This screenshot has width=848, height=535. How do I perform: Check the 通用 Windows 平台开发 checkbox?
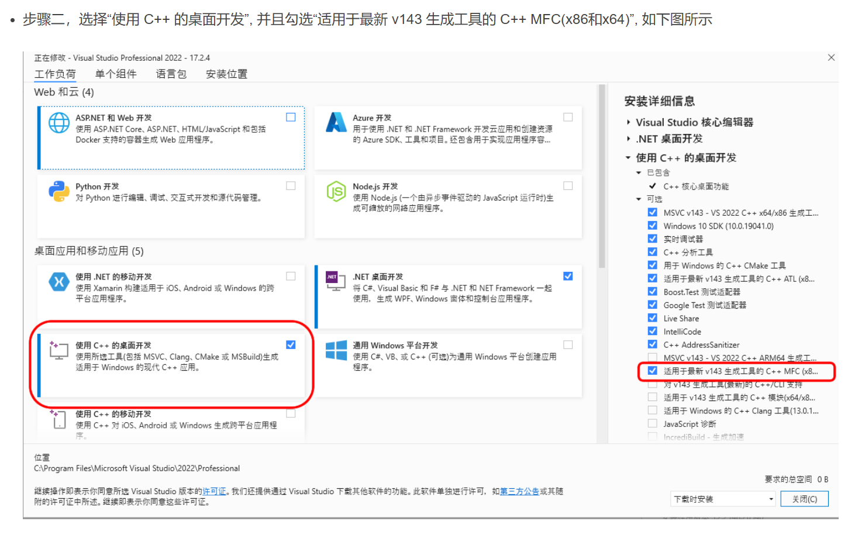(568, 344)
